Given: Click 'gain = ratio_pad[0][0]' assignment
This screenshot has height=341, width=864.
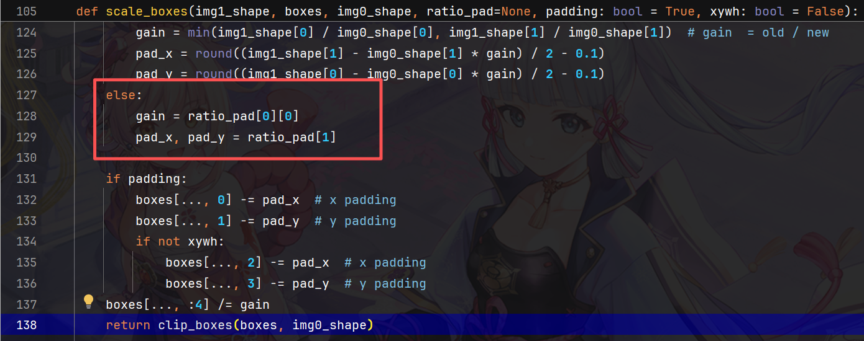Looking at the screenshot, I should (218, 116).
